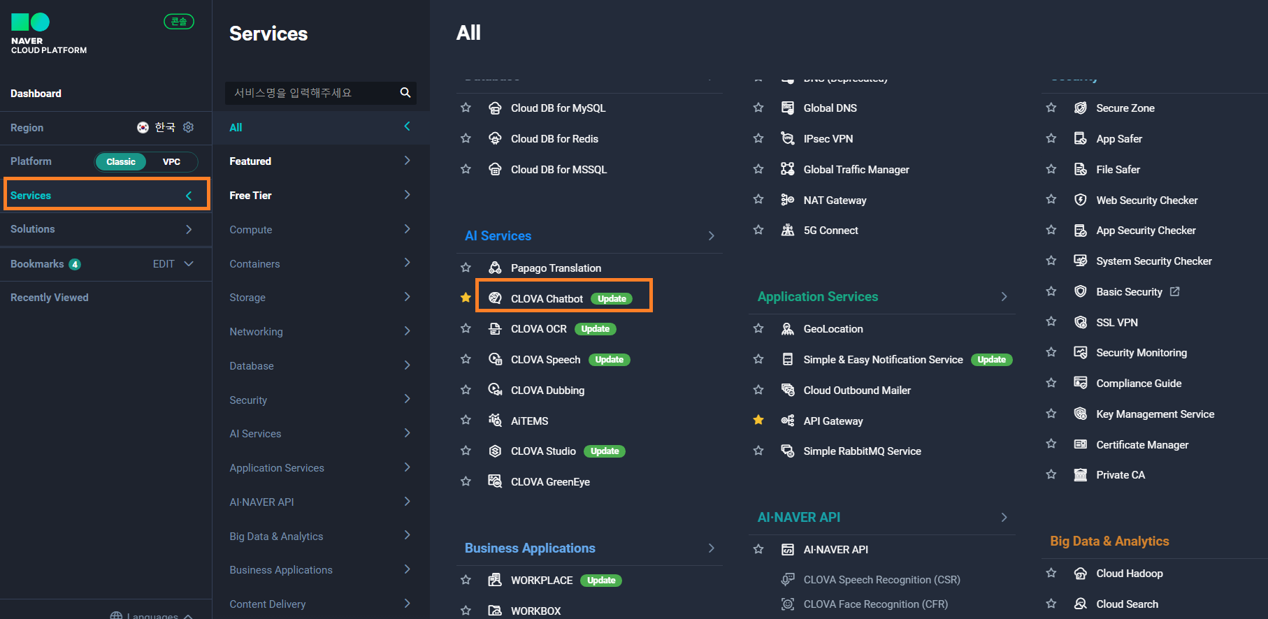Screen dimensions: 1268x619
Task: Bookmark Global DNS with its star
Action: pos(758,108)
